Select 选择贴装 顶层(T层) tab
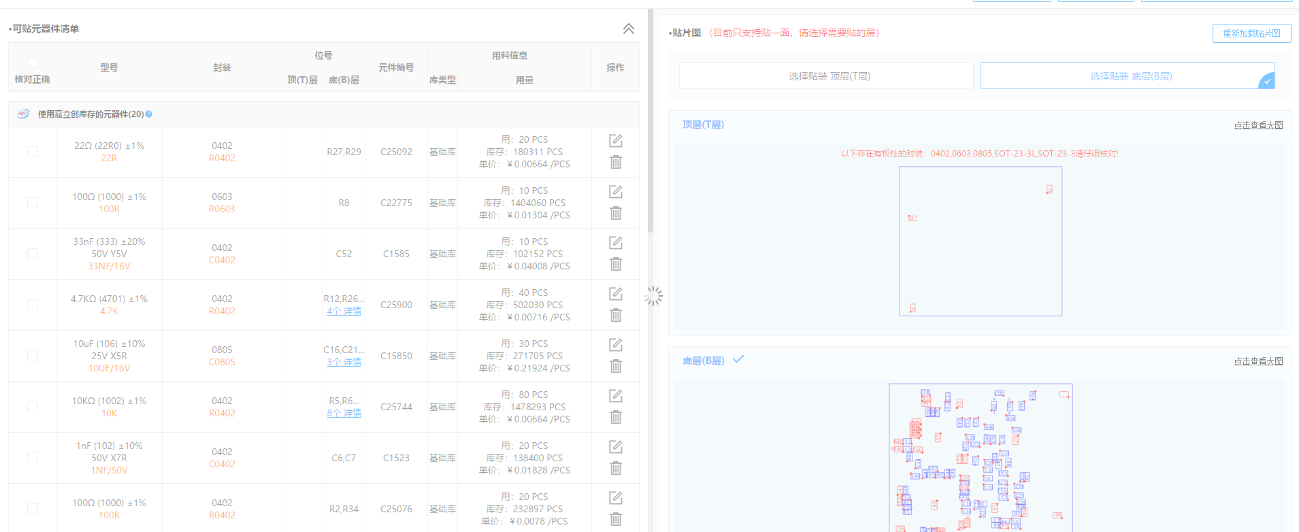 click(829, 76)
